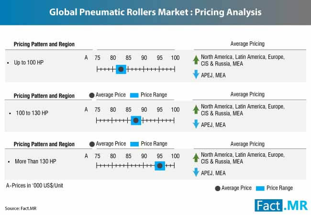
Task: Click the green up arrow in Up to 100 HP row
Action: coord(196,60)
